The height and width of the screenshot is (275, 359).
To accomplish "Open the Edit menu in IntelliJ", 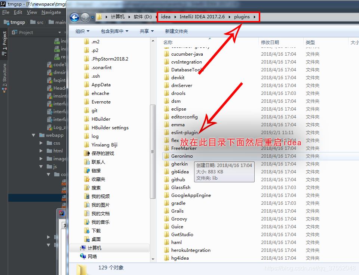I will pos(18,12).
